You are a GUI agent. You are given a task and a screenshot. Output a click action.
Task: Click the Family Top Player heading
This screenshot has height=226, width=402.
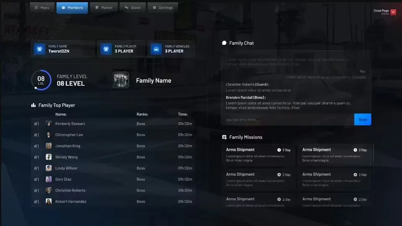(x=57, y=105)
